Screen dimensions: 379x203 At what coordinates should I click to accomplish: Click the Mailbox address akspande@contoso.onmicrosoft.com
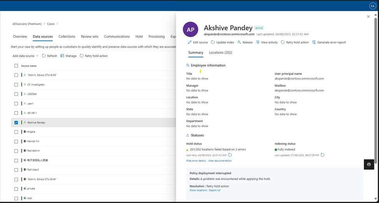pyautogui.click(x=299, y=90)
